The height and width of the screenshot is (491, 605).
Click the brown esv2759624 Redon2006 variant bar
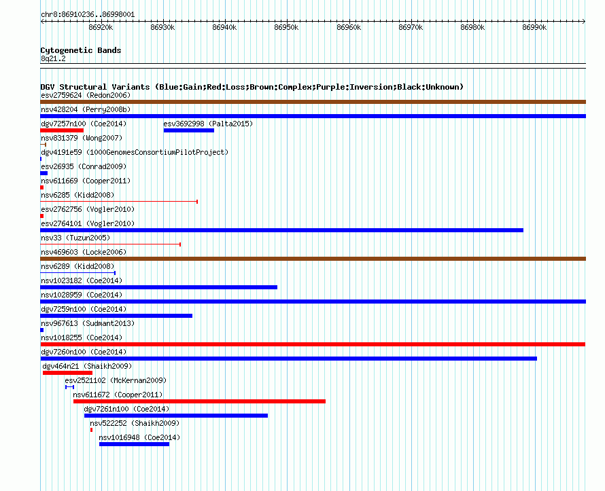[313, 102]
